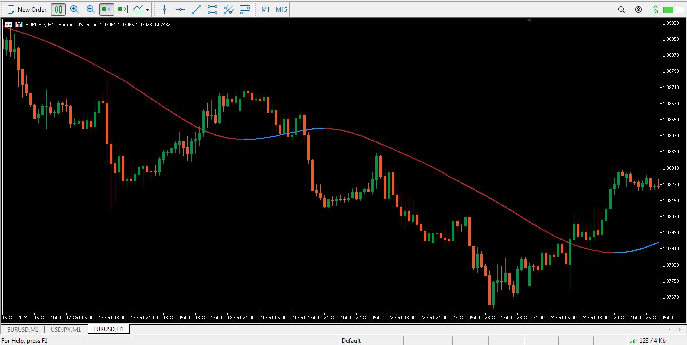Image resolution: width=687 pixels, height=345 pixels.
Task: Open the indicators list icon
Action: click(x=138, y=9)
